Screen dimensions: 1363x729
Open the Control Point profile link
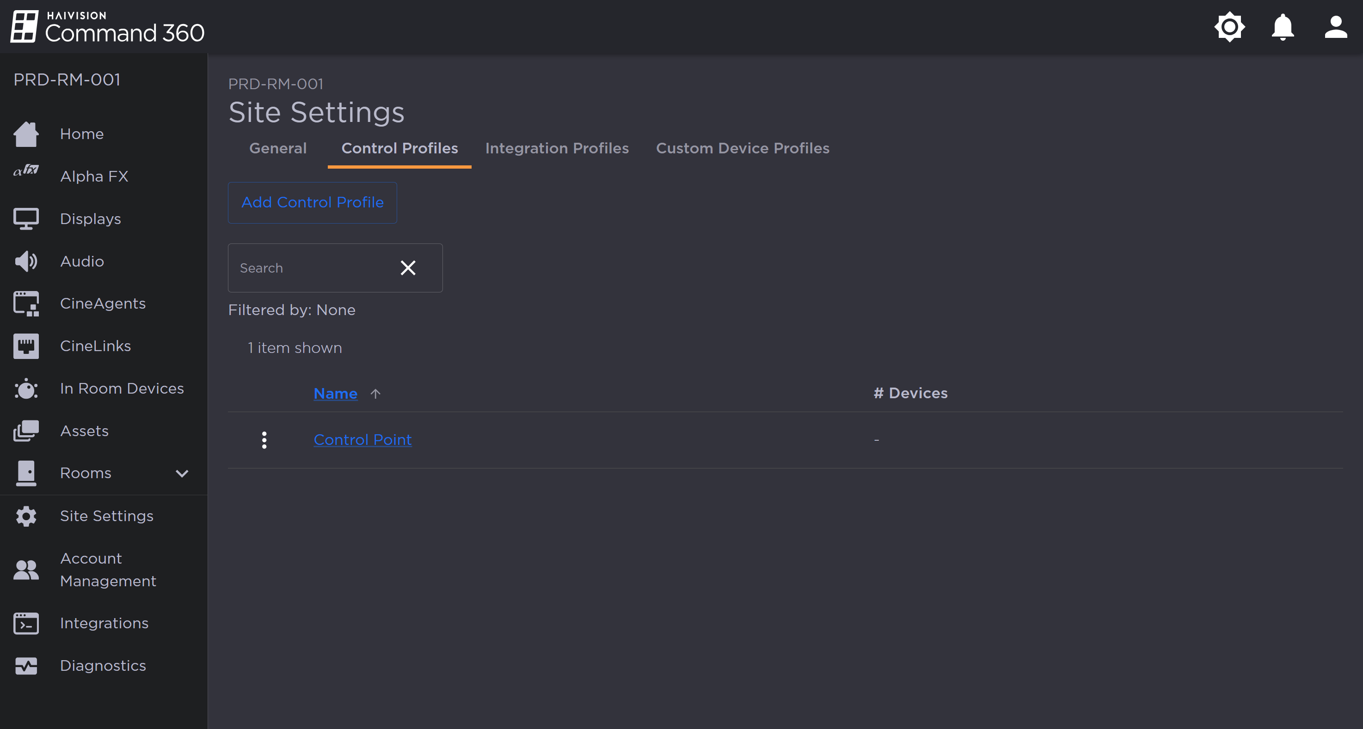pyautogui.click(x=362, y=439)
